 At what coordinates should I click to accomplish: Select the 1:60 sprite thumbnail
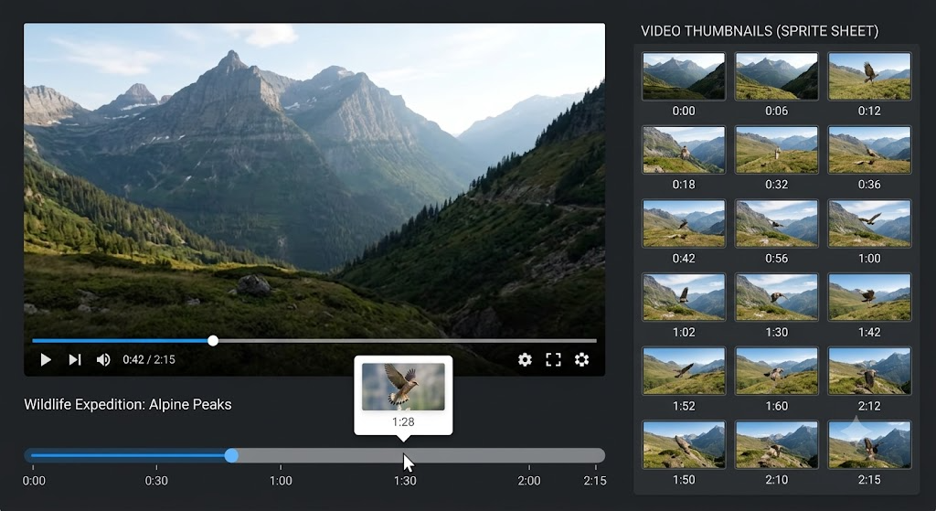point(777,371)
